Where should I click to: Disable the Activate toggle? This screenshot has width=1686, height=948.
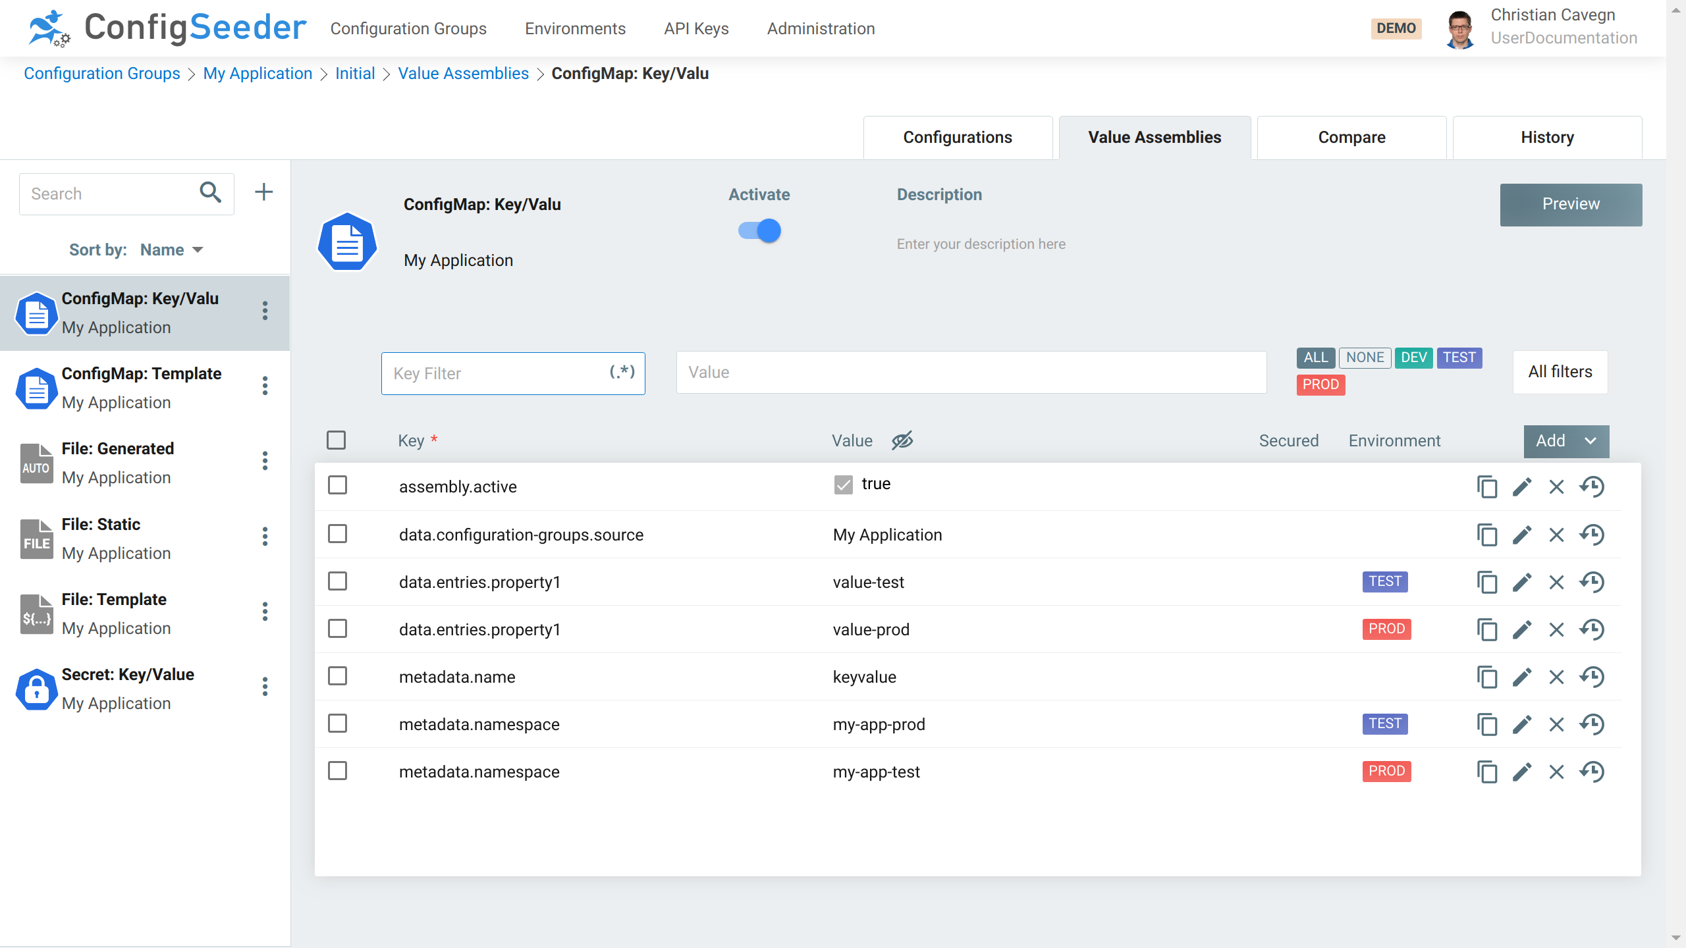759,230
